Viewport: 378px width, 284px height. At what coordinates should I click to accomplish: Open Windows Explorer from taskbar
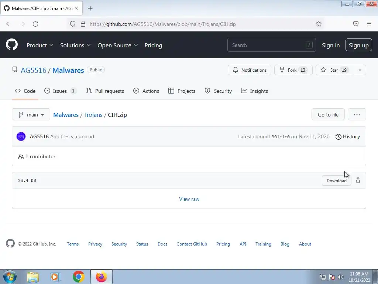tap(33, 277)
